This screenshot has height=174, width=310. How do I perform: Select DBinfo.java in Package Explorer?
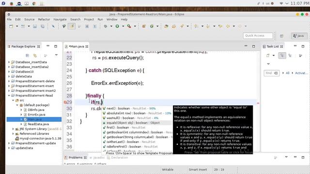36,110
